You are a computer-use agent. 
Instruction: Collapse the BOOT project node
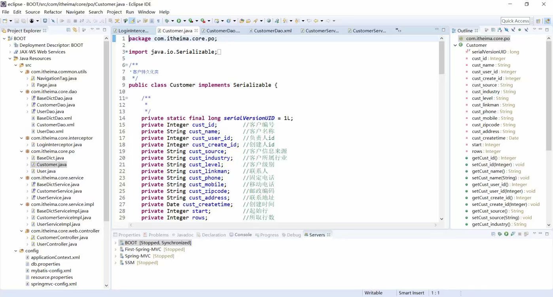[4, 38]
